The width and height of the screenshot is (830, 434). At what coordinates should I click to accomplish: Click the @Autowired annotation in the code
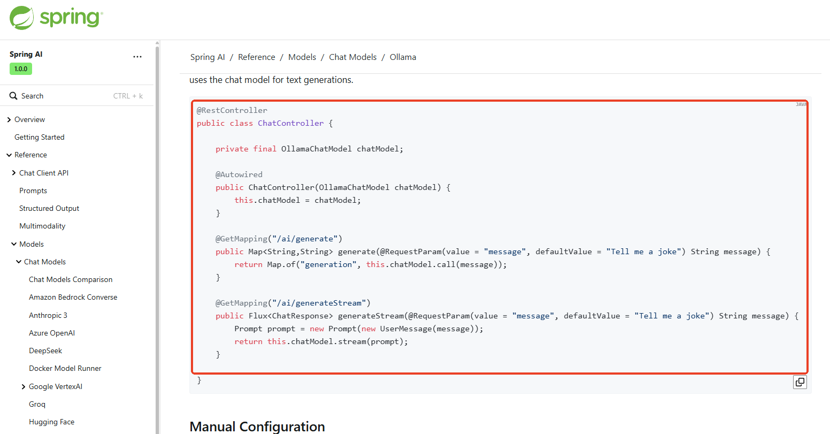(239, 174)
